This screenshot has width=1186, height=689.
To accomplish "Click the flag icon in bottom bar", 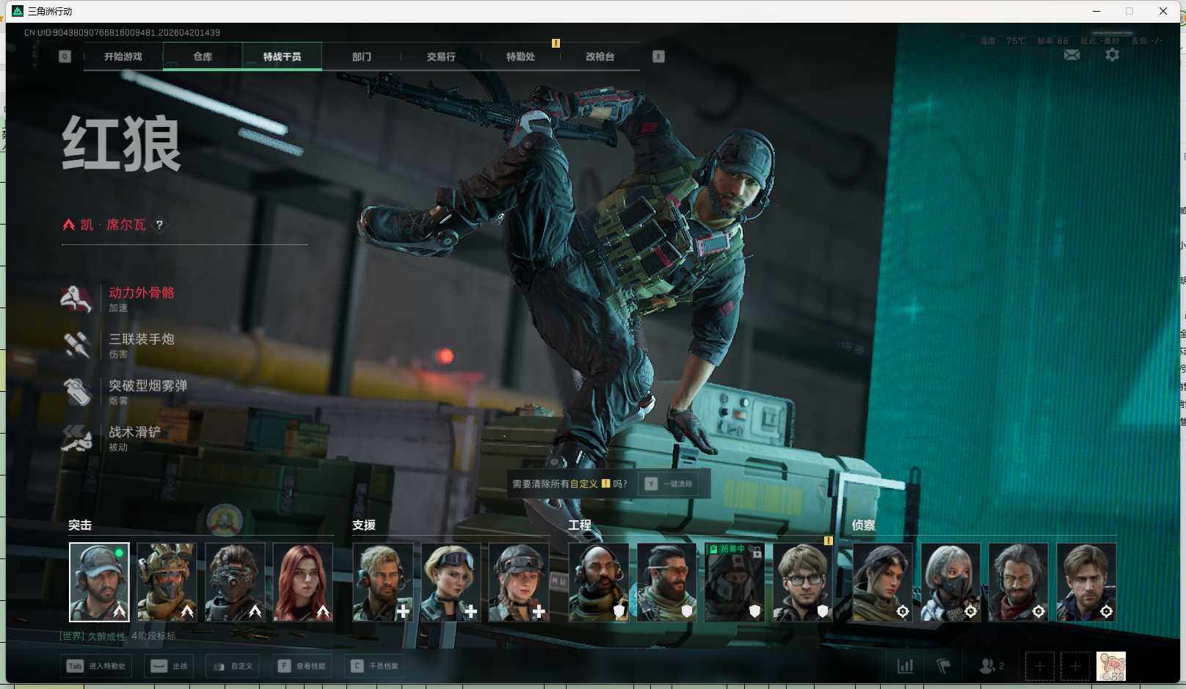I will [x=944, y=666].
